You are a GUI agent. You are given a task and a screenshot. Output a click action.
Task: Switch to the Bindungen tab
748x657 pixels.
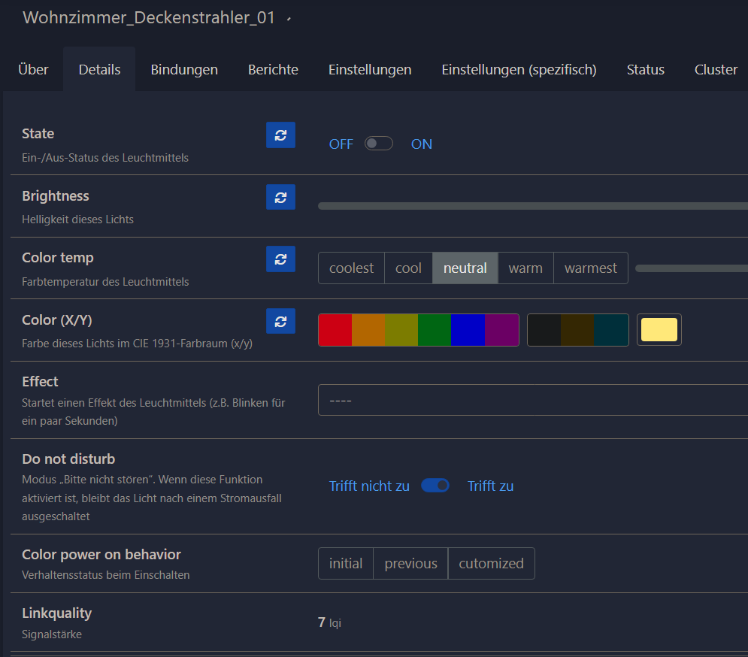tap(184, 70)
